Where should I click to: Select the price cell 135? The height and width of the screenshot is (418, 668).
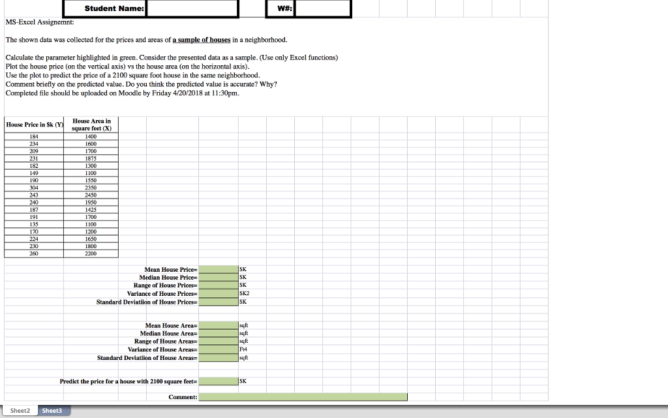pos(34,224)
